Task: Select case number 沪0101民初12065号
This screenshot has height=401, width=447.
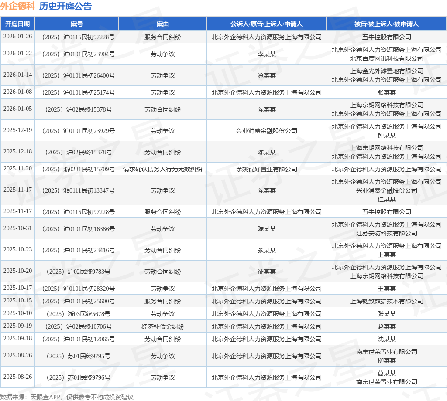Action: pyautogui.click(x=79, y=339)
